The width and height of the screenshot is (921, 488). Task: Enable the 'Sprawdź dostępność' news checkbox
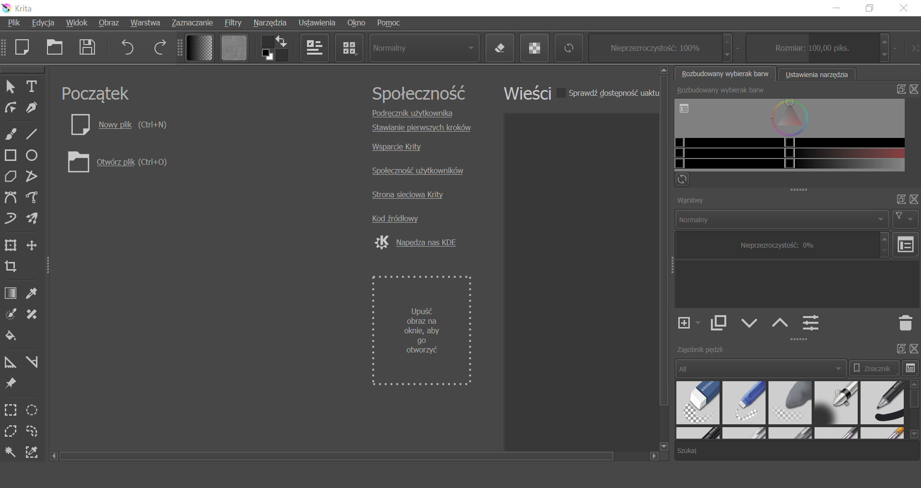click(x=561, y=93)
